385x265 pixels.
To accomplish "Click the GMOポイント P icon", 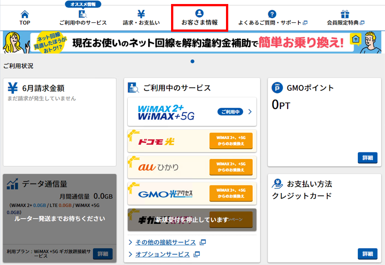I will (277, 88).
